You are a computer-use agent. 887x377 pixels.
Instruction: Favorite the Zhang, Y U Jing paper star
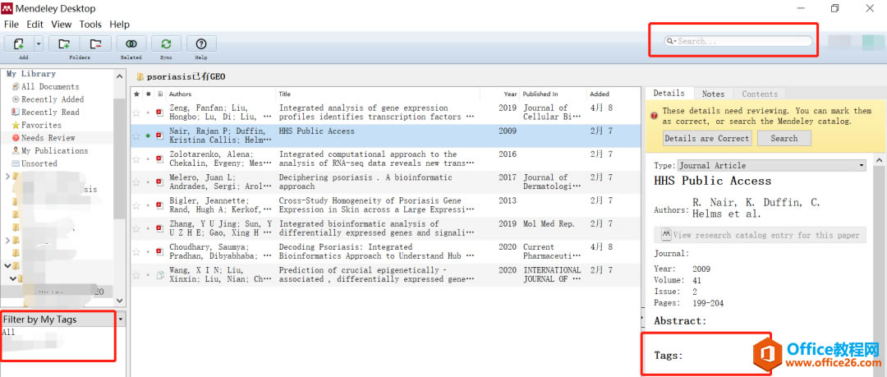pos(136,228)
